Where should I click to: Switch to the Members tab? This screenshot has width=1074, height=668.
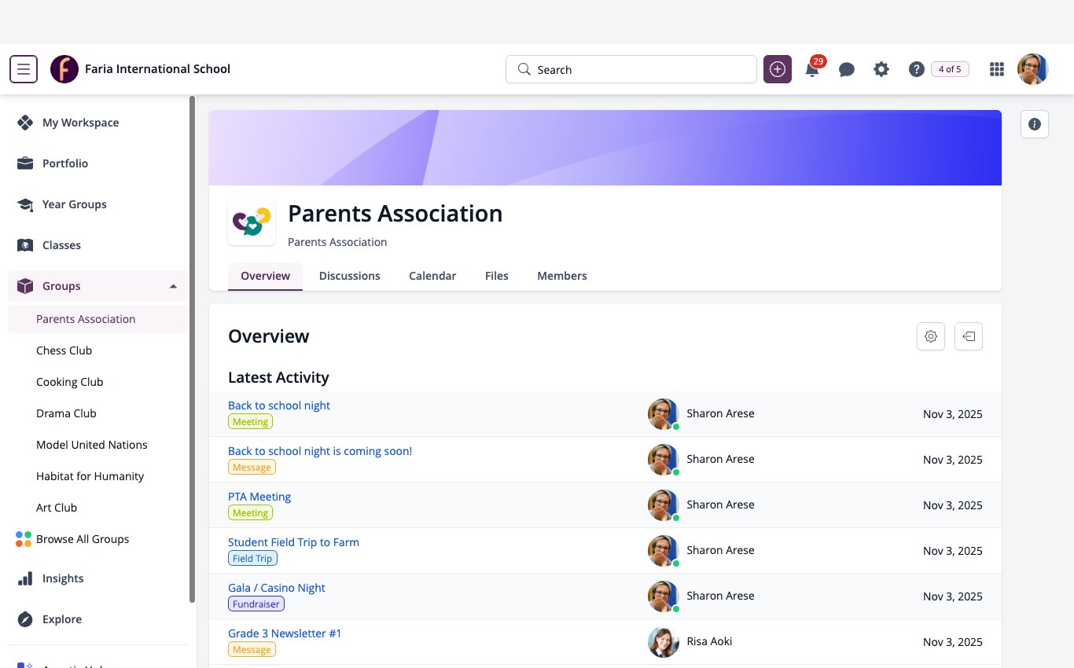(x=562, y=276)
